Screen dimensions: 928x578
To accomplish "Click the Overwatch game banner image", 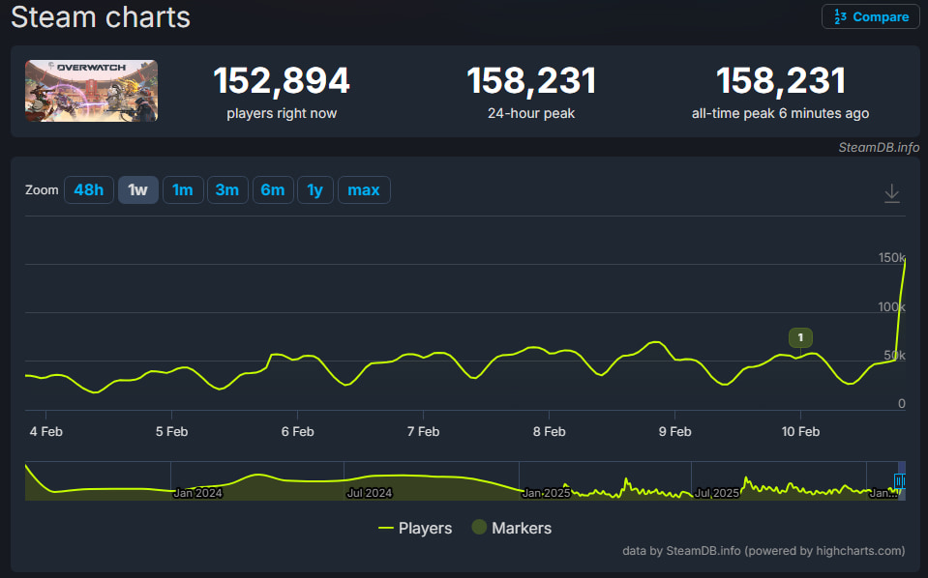I will pos(91,90).
